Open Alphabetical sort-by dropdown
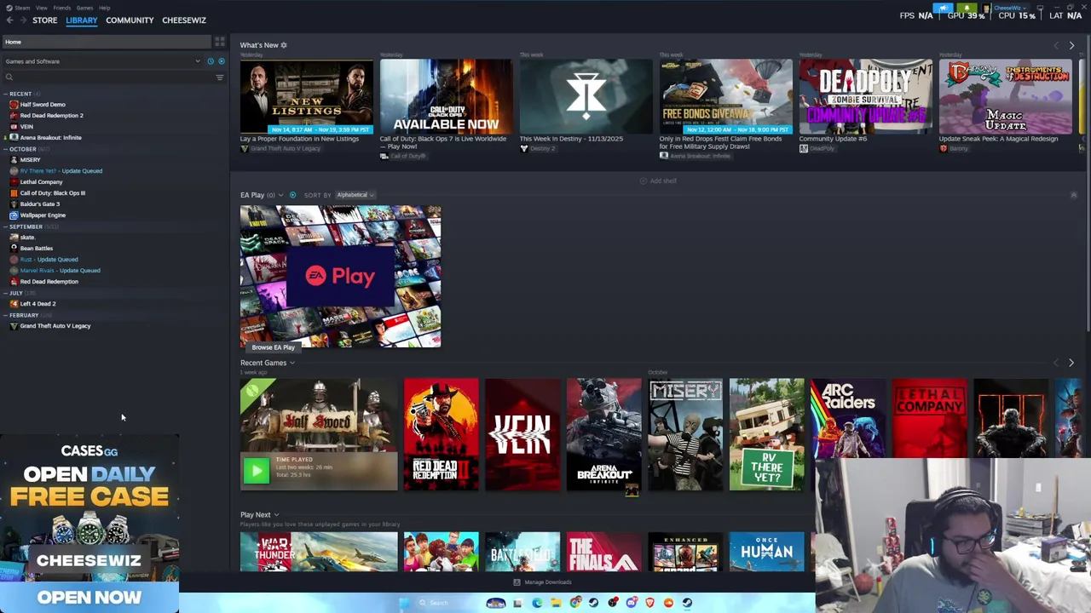The width and height of the screenshot is (1091, 613). 355,195
